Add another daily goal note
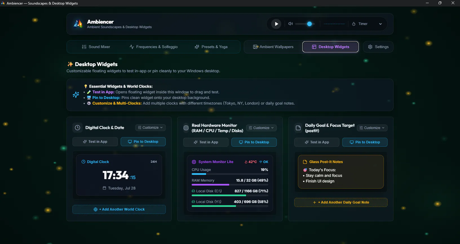This screenshot has width=460, height=244. tap(341, 202)
